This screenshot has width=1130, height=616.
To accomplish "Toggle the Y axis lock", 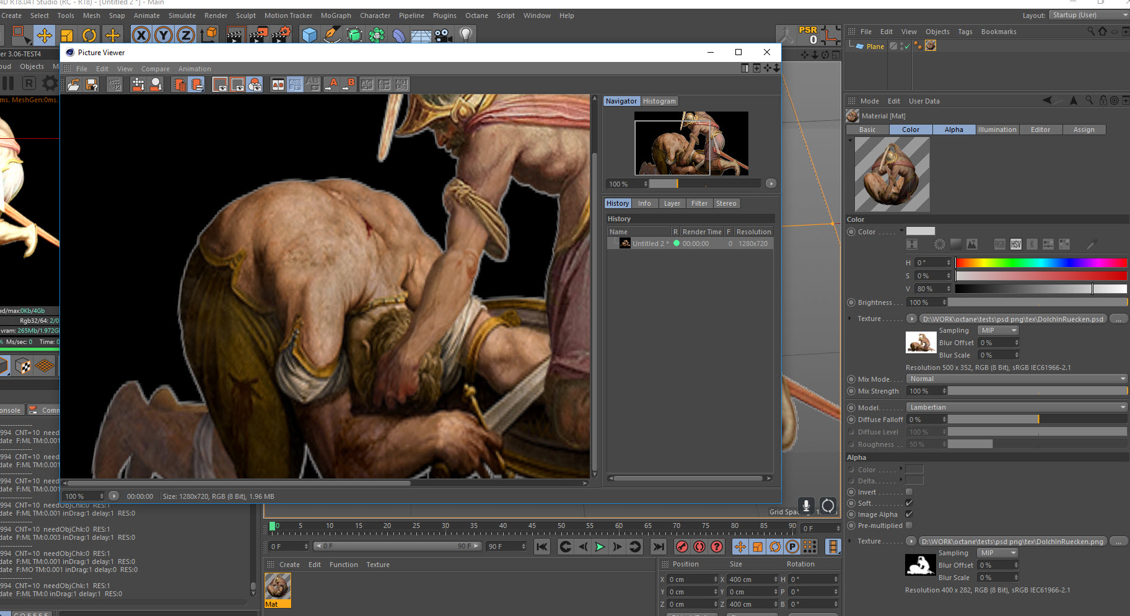I will coord(164,35).
